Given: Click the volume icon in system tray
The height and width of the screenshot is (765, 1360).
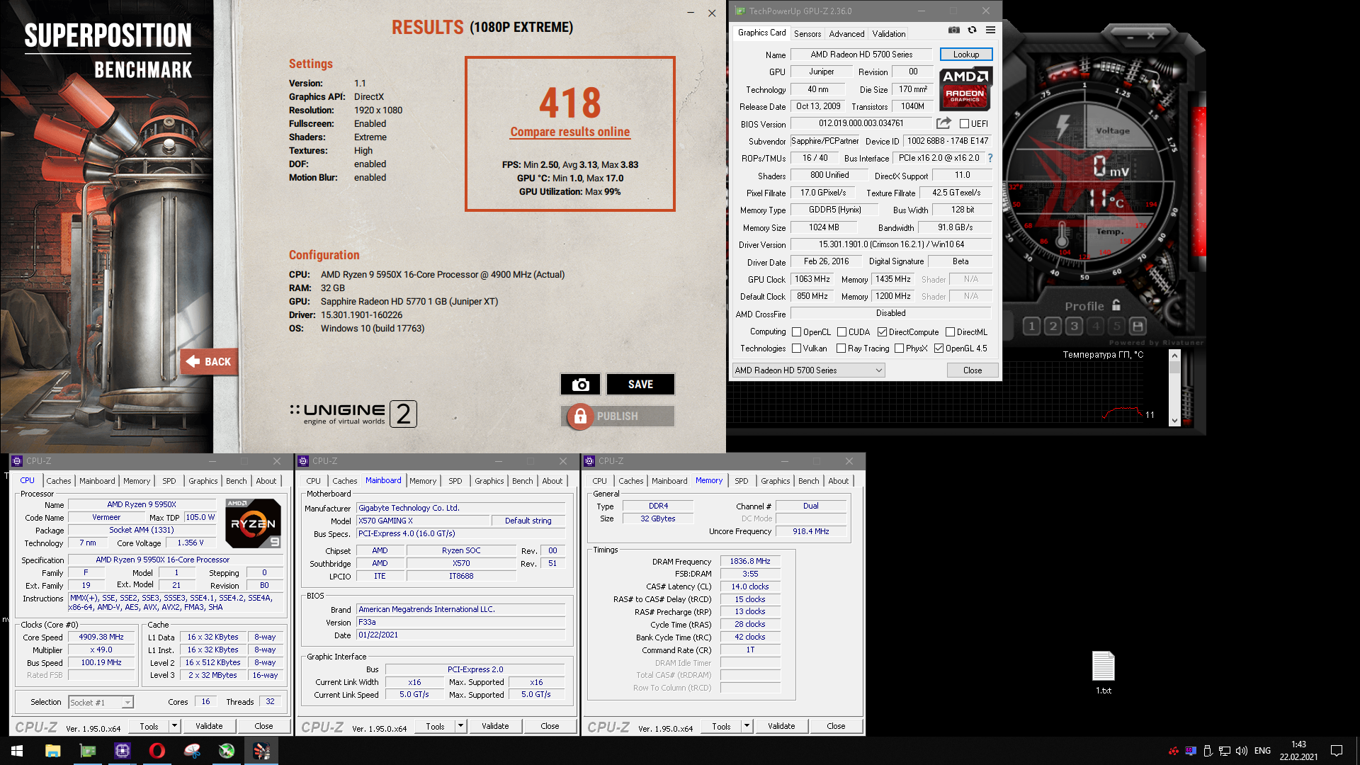Looking at the screenshot, I should tap(1241, 751).
